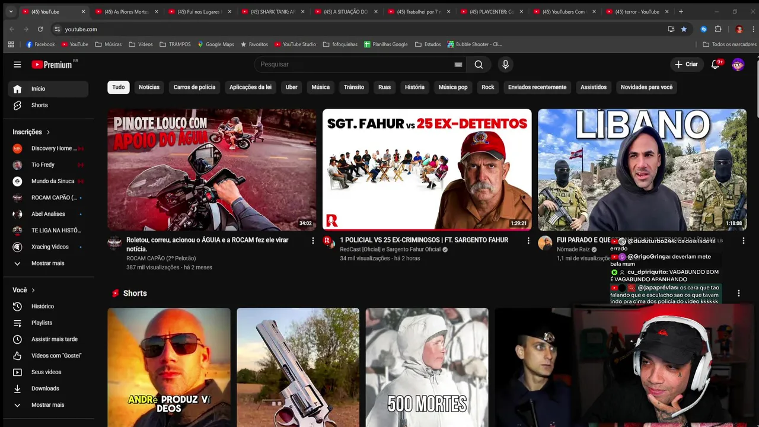The height and width of the screenshot is (427, 759).
Task: Select the Notícias filter chip
Action: click(149, 87)
